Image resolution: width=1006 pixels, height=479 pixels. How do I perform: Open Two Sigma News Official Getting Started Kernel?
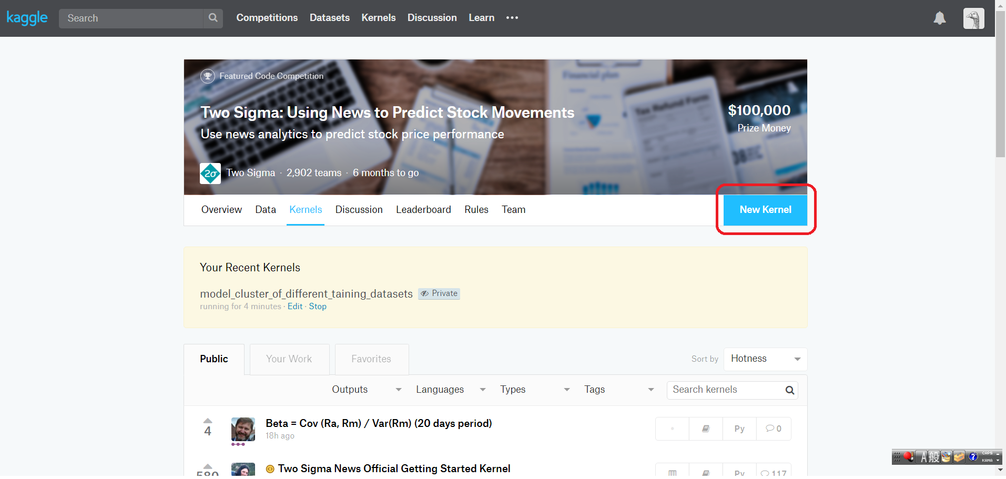(394, 469)
